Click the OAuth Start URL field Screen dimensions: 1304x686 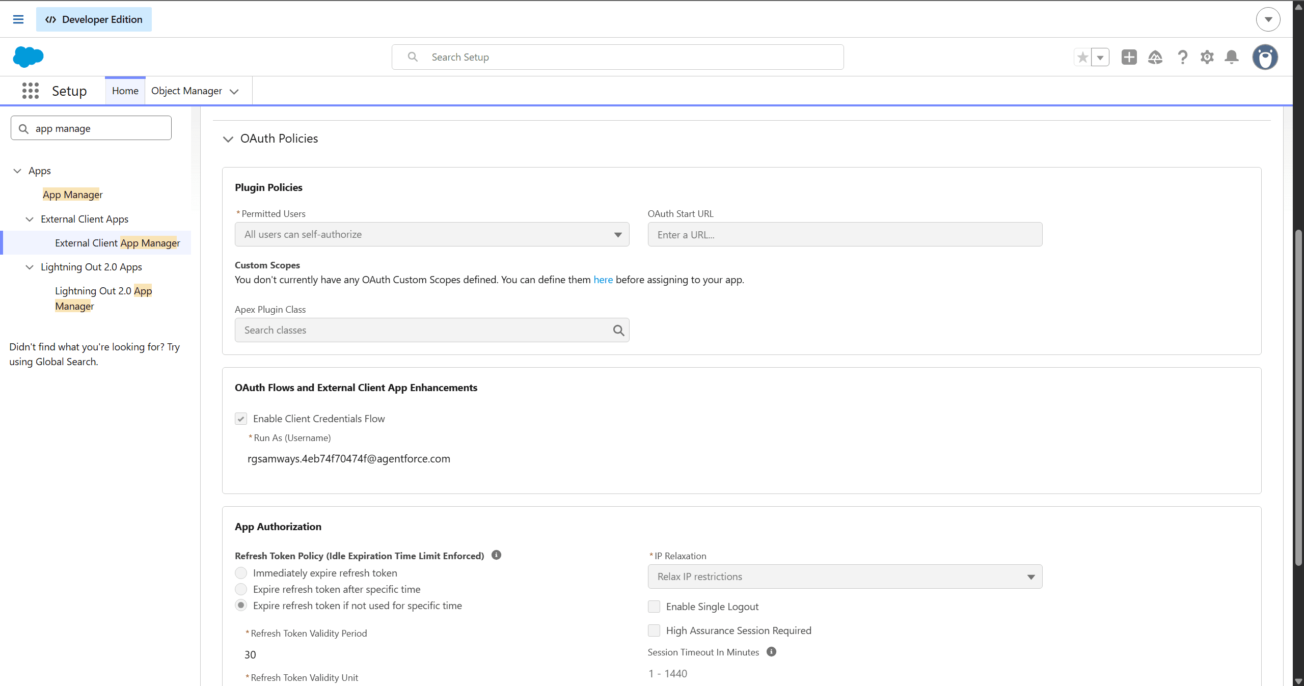point(845,234)
